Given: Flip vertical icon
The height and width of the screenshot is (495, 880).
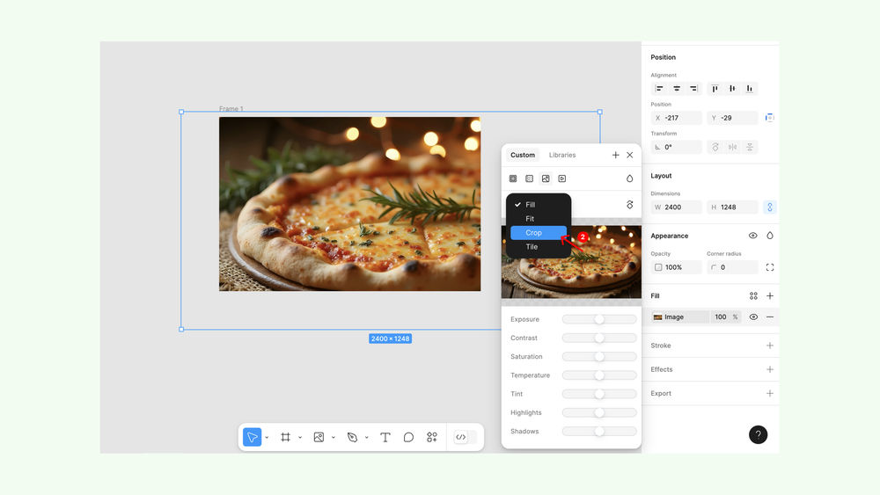Looking at the screenshot, I should point(750,147).
